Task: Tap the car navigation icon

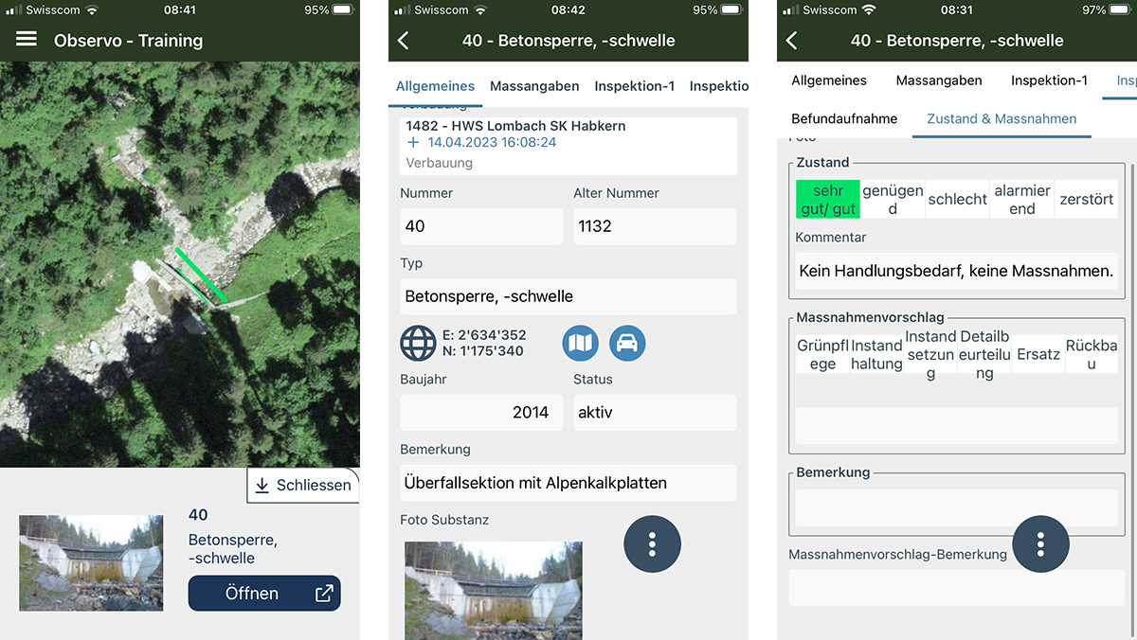Action: (626, 343)
